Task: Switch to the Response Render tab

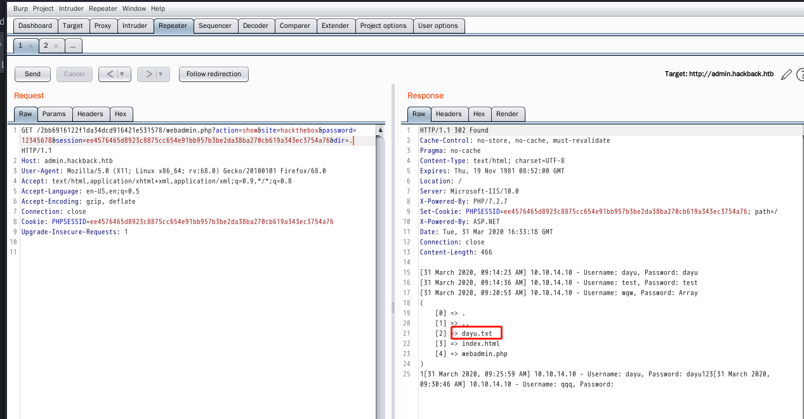Action: tap(507, 114)
